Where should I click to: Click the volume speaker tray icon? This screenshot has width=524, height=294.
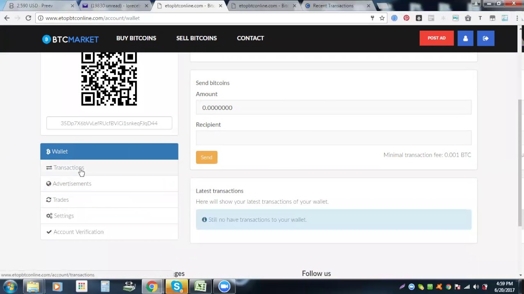pyautogui.click(x=476, y=287)
